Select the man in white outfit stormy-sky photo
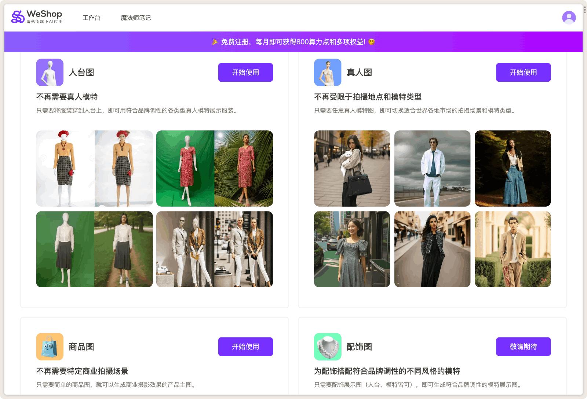Screen dimensions: 587x399 pyautogui.click(x=432, y=168)
